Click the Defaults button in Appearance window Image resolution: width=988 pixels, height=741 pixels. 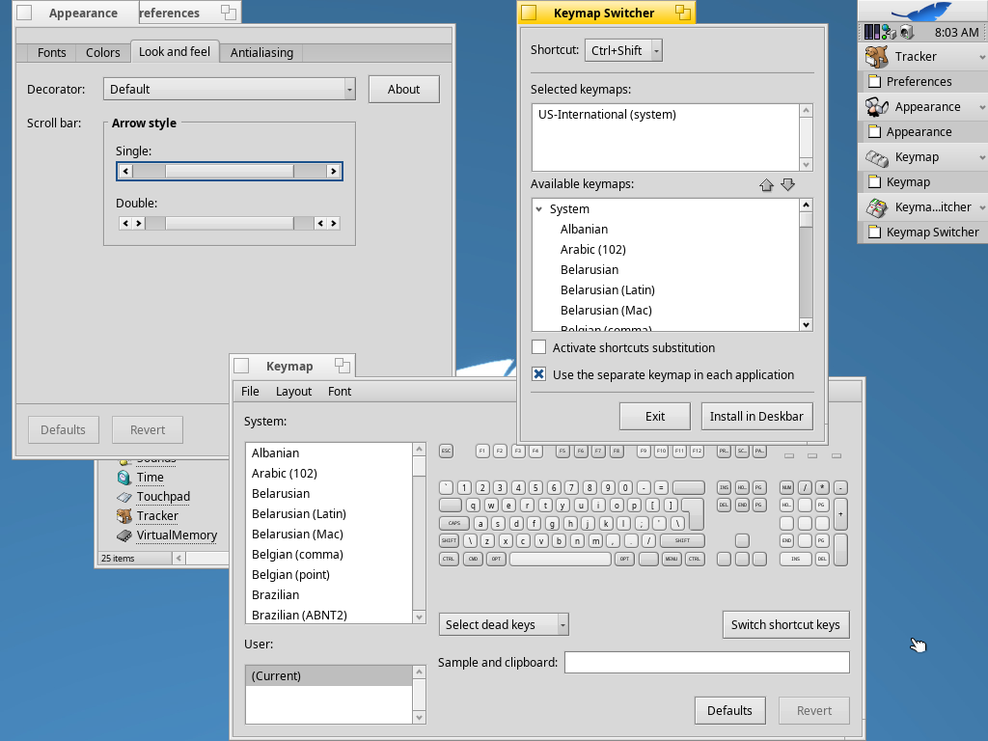pyautogui.click(x=63, y=429)
